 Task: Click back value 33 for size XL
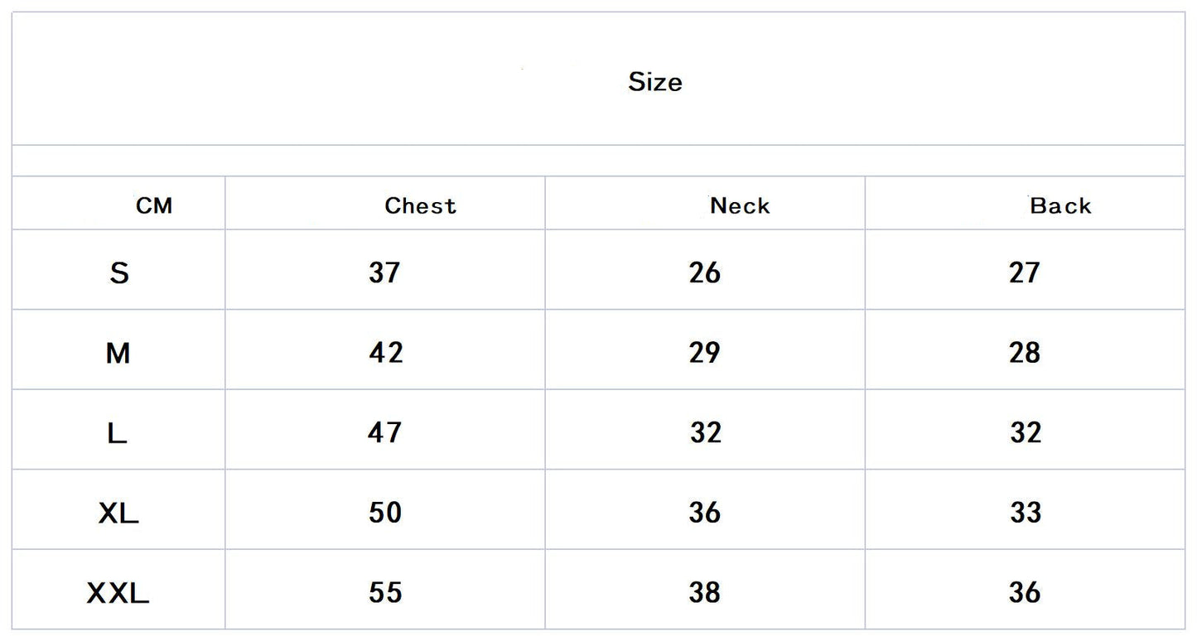1025,513
